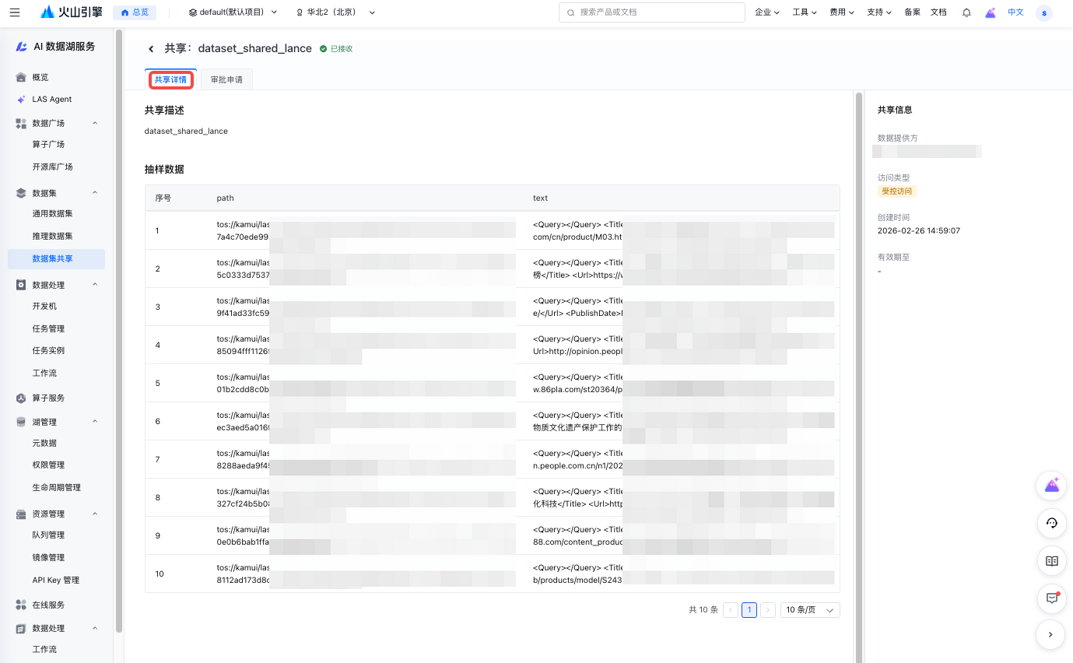Open the floating documentation book icon
This screenshot has width=1073, height=663.
1051,560
